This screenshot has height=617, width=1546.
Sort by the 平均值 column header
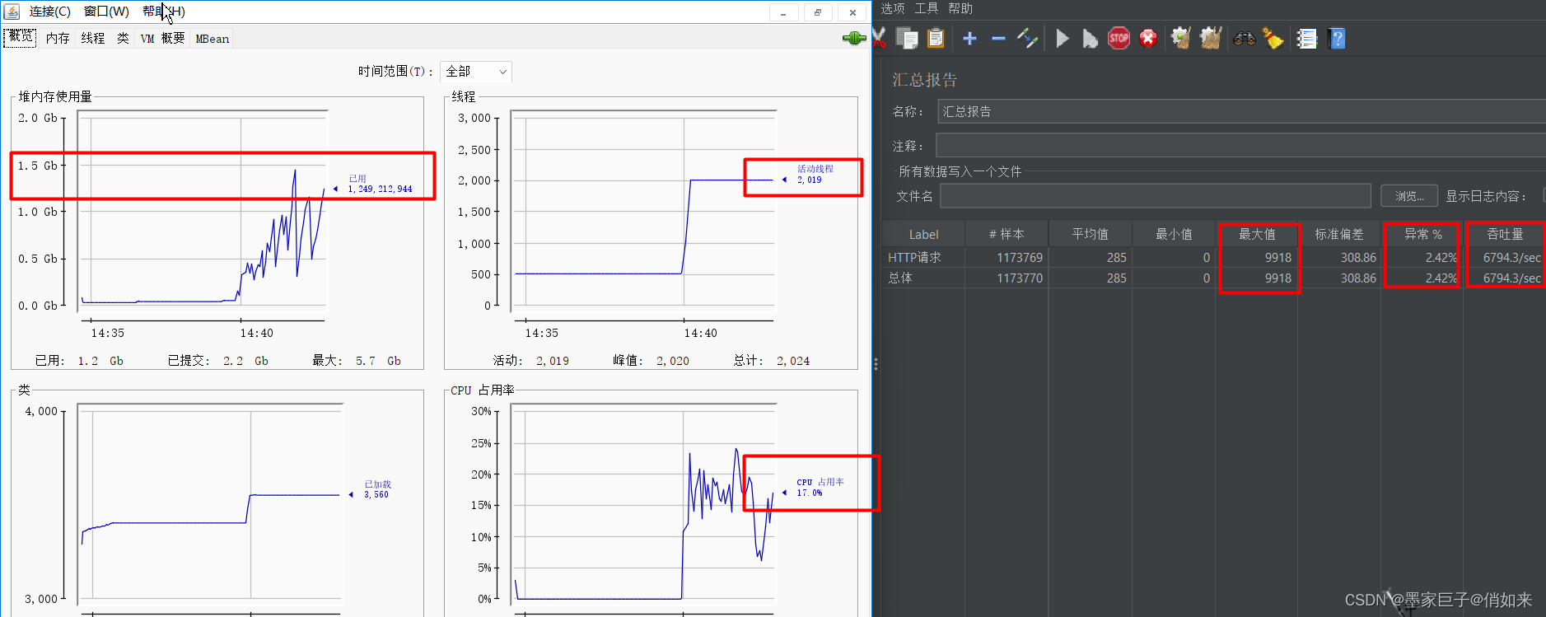pos(1090,235)
